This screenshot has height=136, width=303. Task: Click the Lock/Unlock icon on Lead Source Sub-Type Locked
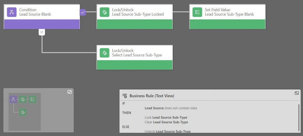coord(104,12)
